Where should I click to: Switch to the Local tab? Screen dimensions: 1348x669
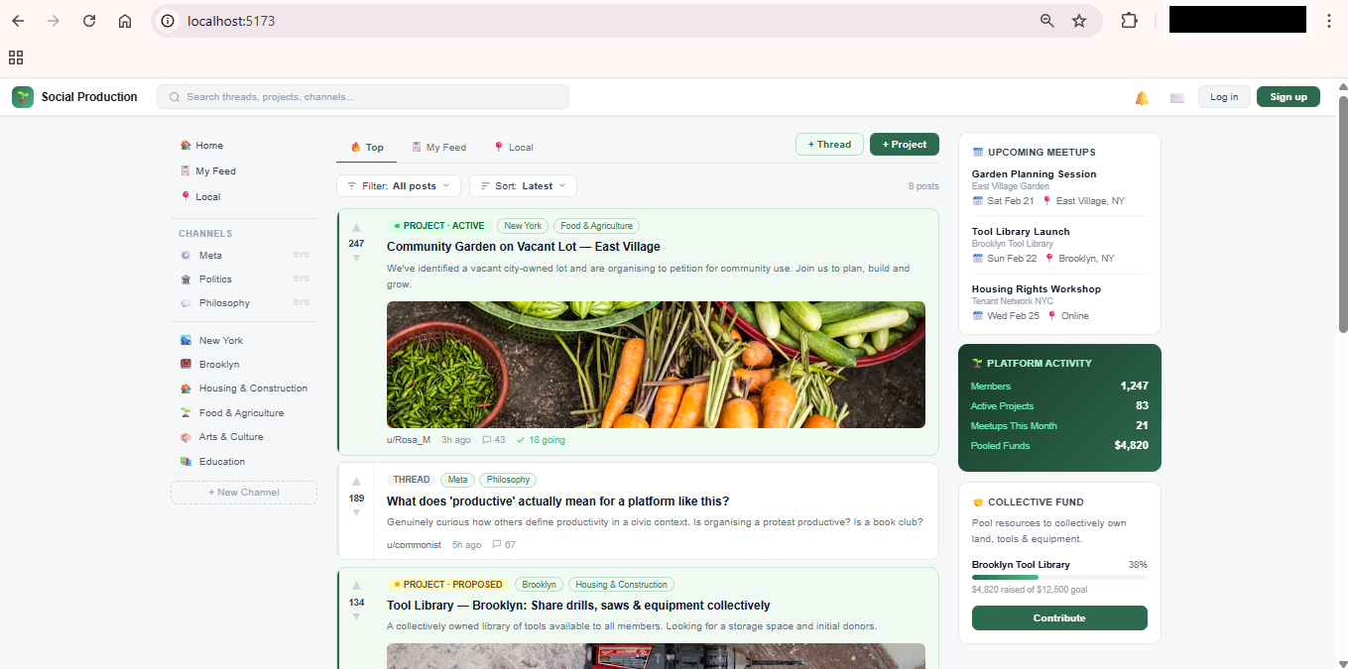[513, 148]
